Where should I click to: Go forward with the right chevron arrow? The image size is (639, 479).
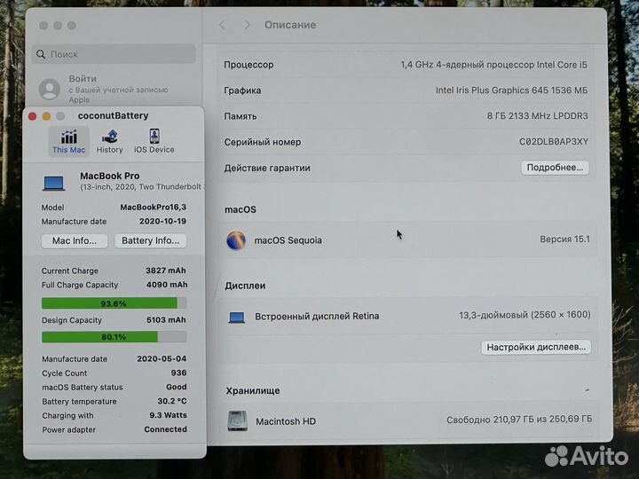(247, 25)
